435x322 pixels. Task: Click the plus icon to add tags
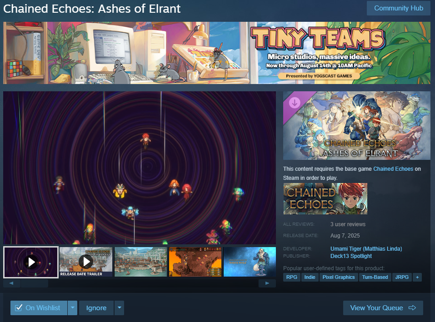coord(417,277)
